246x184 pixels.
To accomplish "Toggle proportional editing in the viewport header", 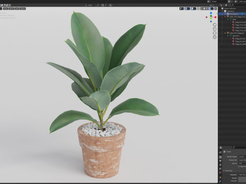I will 111,5.
